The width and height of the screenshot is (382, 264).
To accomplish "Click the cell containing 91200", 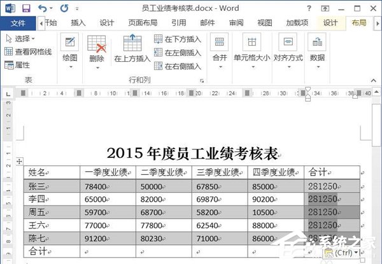I will [x=108, y=238].
